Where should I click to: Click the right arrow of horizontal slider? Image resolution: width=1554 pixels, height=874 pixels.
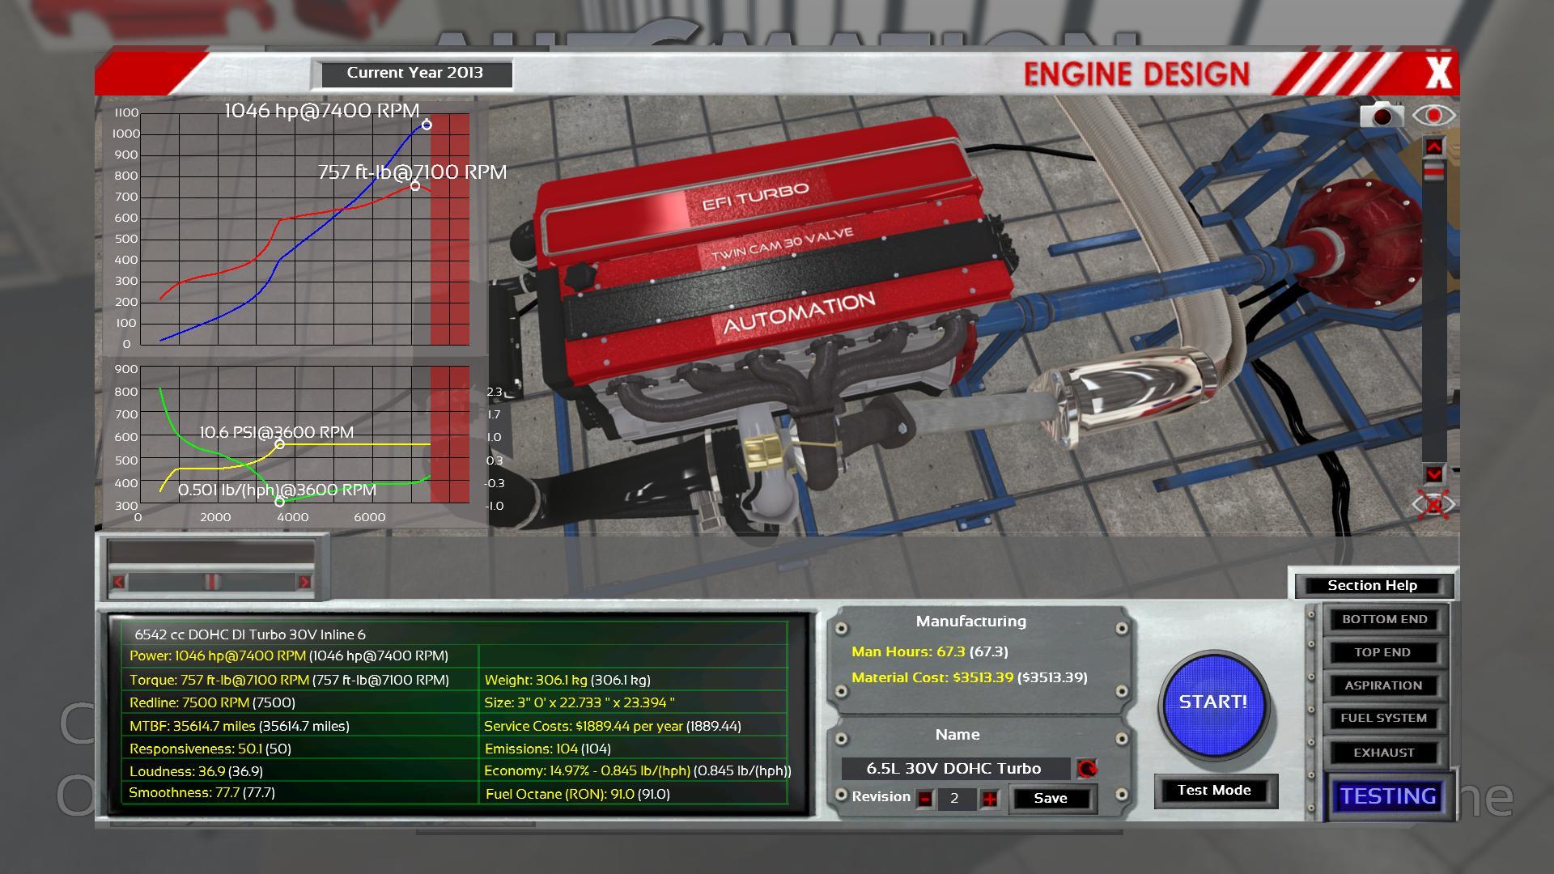coord(304,581)
